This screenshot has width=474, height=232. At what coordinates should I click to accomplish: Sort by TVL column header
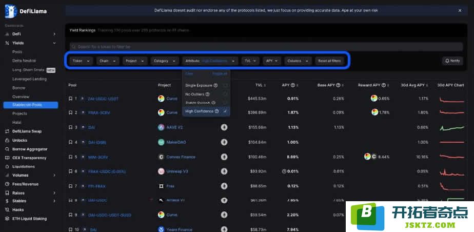261,85
